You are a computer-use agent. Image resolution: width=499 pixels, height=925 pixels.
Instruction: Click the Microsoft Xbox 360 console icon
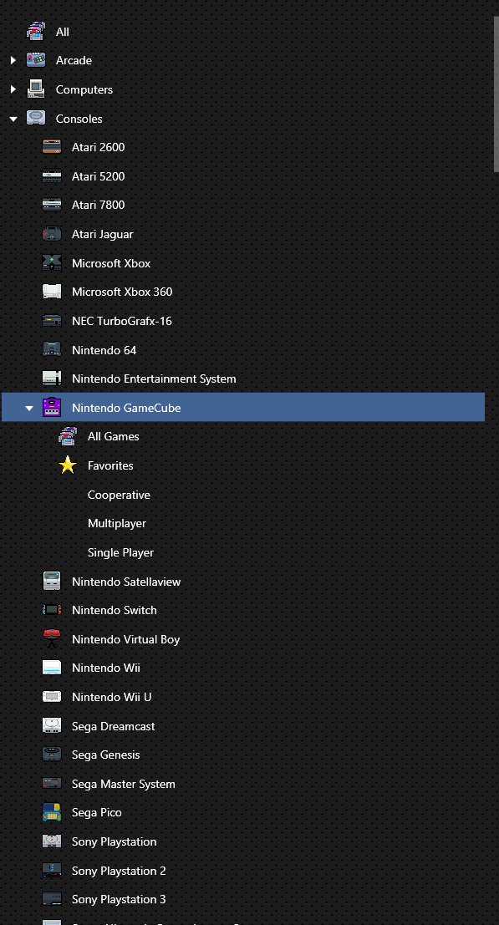point(52,292)
